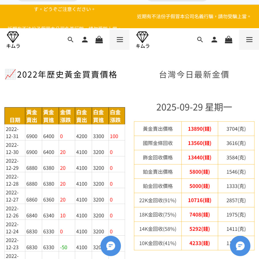
Task: Click search icon in right page header
Action: point(200,40)
